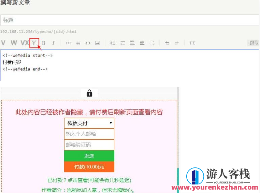Redo the last edit
Image resolution: width=260 pixels, height=193 pixels.
[177, 43]
